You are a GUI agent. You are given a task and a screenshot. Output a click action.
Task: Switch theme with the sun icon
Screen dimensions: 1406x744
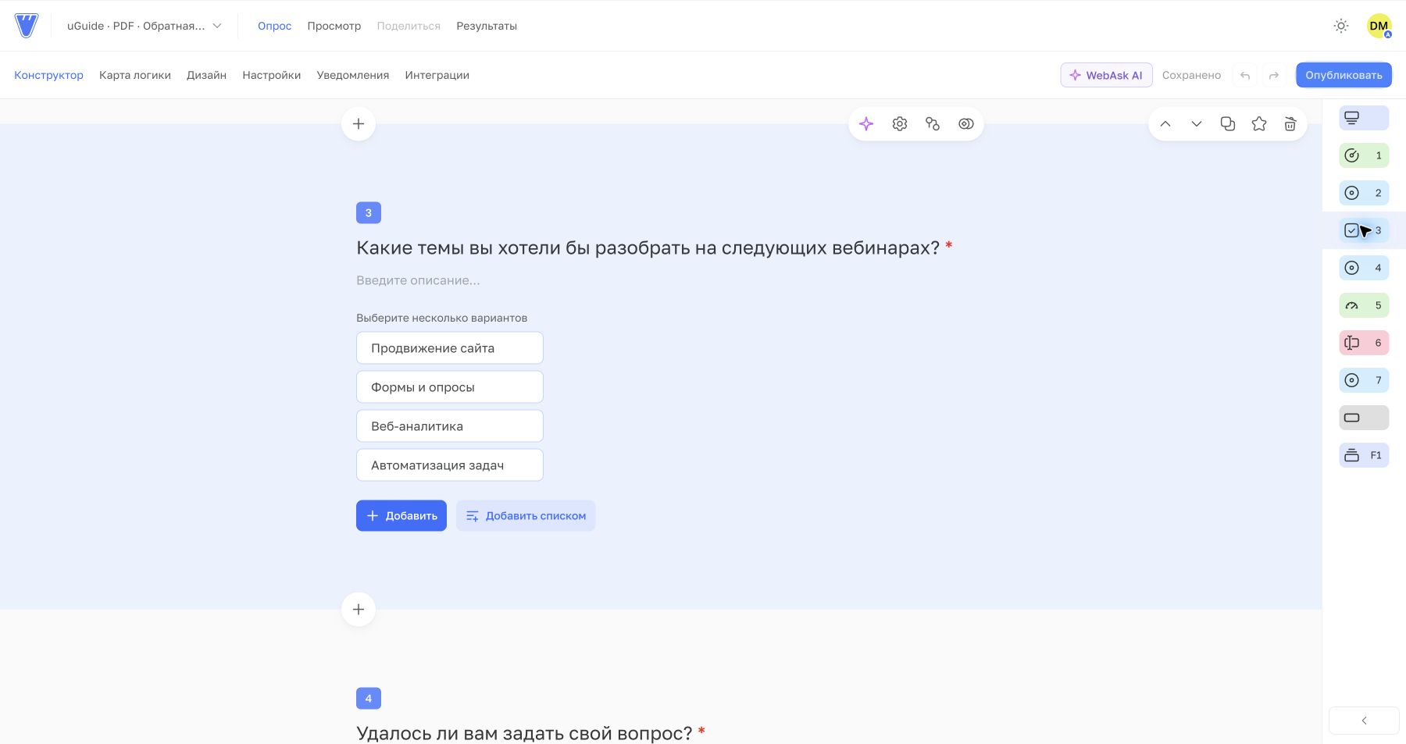click(x=1341, y=26)
